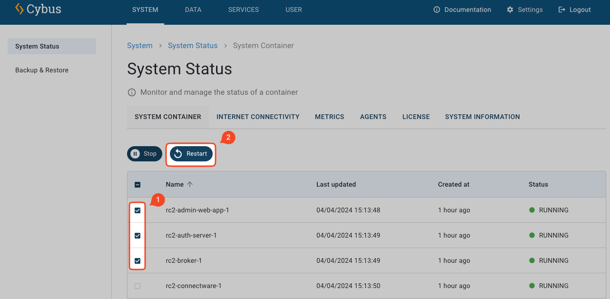Switch to the METRICS tab
The width and height of the screenshot is (610, 299).
329,117
